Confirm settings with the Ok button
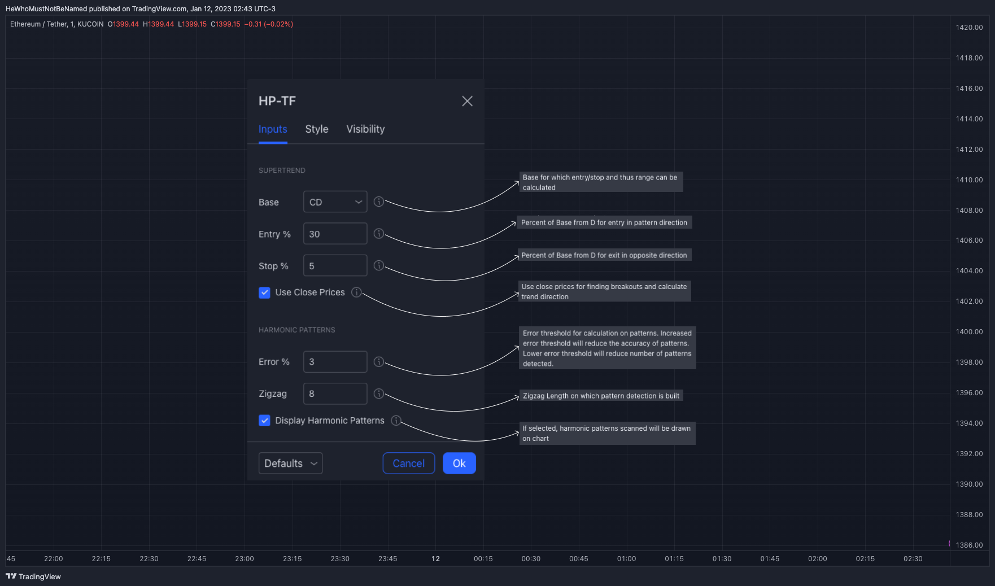Image resolution: width=995 pixels, height=586 pixels. tap(459, 463)
